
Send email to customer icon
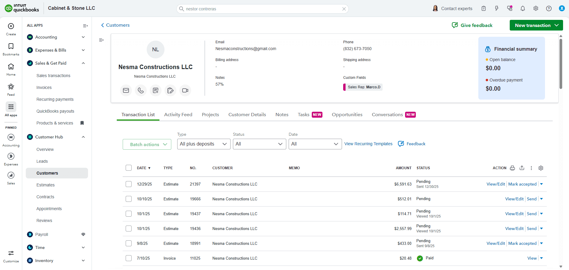coord(126,90)
